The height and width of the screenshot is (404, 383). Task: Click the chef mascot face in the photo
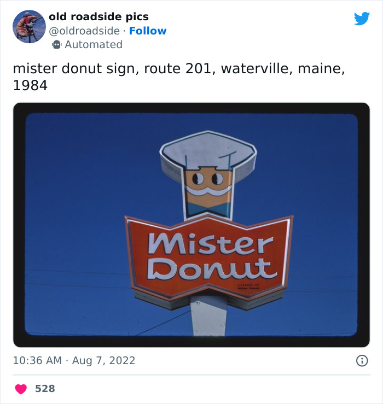(x=207, y=186)
